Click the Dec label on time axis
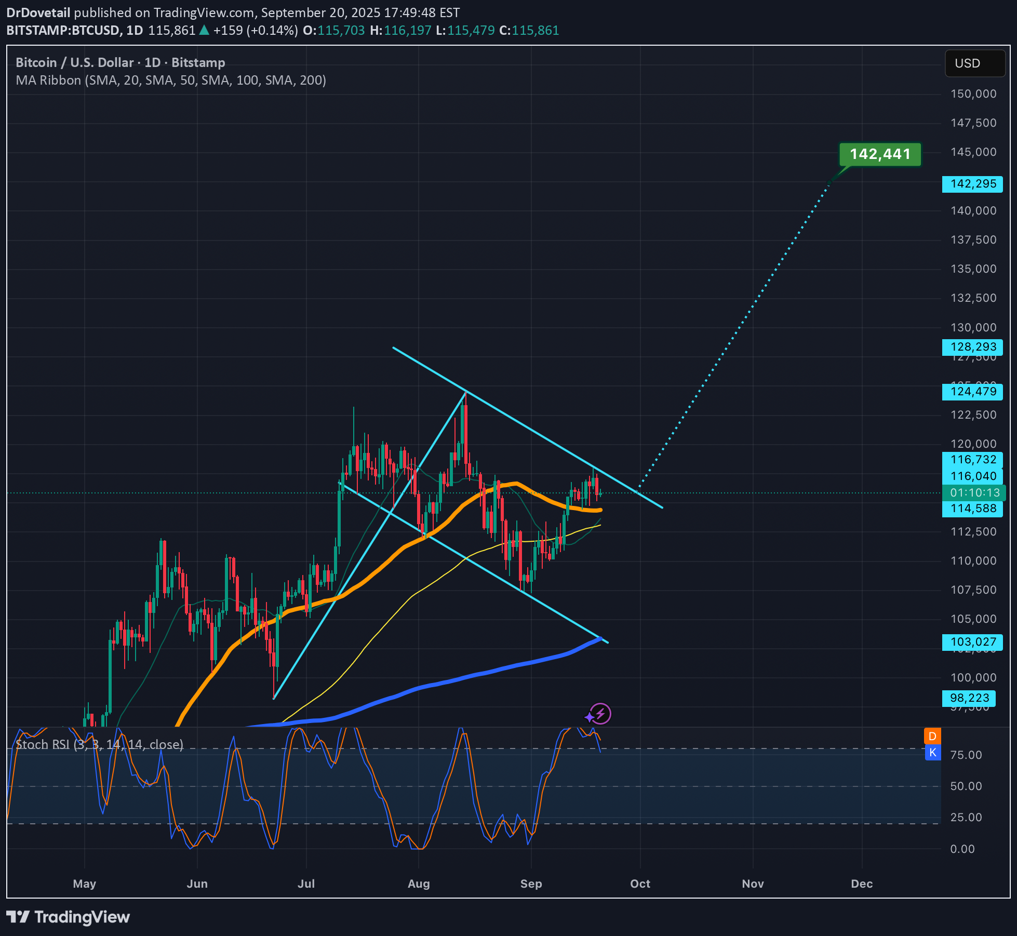Viewport: 1017px width, 936px height. tap(862, 884)
